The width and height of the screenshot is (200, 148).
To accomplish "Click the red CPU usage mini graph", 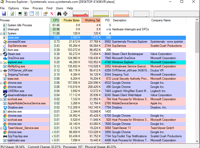I will [80, 14].
